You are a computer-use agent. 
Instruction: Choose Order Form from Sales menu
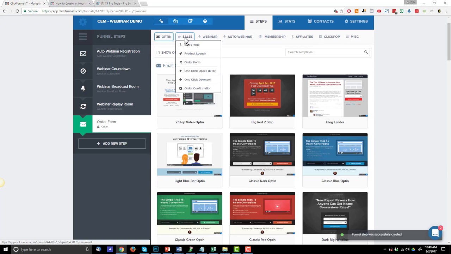click(x=198, y=62)
